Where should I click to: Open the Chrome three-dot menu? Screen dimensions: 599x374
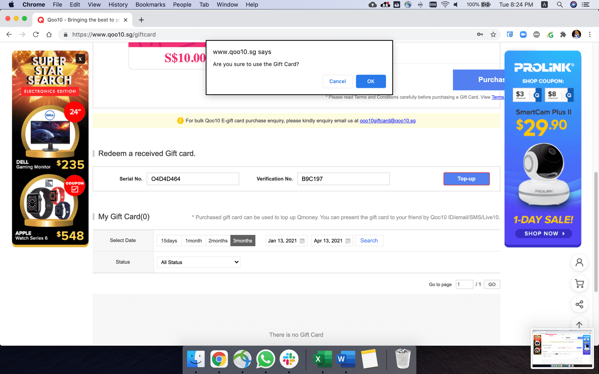point(590,35)
